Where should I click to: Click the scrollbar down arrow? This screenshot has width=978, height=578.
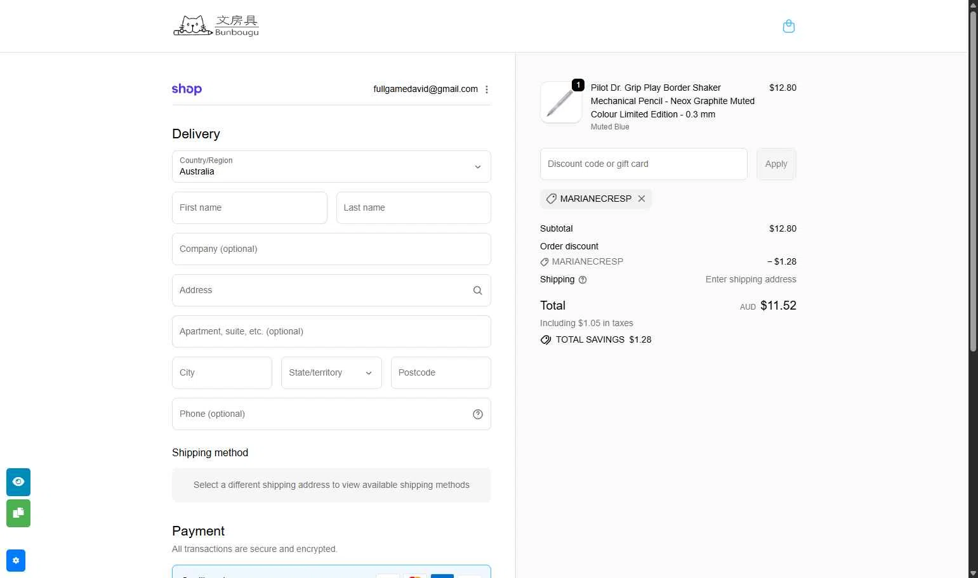coord(973,573)
